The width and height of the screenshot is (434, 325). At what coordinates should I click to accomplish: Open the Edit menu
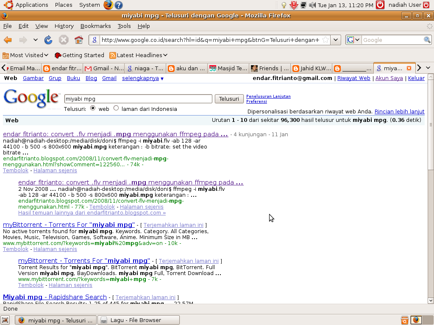24,26
